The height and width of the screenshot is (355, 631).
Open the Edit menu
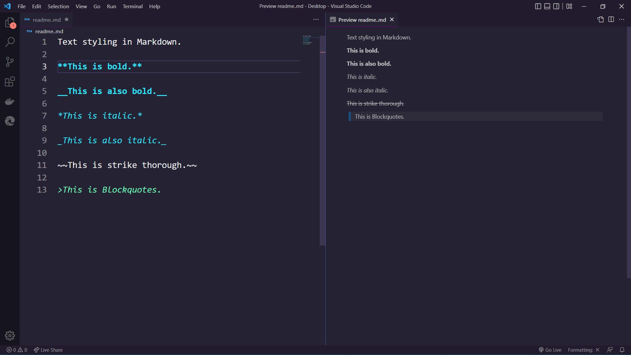(36, 6)
